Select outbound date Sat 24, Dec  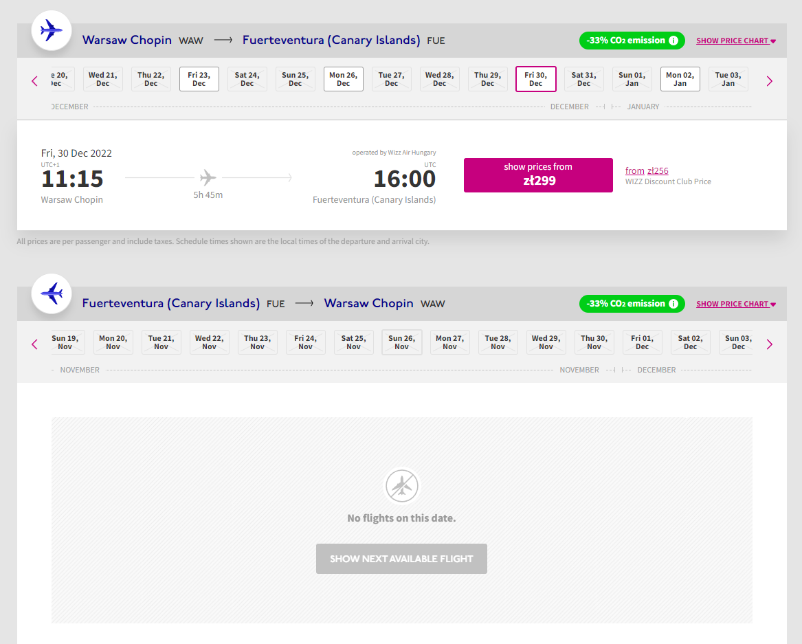[x=247, y=79]
